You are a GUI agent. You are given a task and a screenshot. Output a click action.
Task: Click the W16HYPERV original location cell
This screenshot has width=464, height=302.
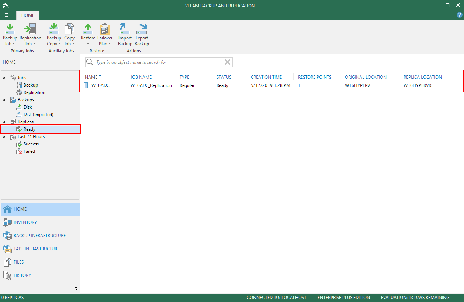[x=357, y=85]
